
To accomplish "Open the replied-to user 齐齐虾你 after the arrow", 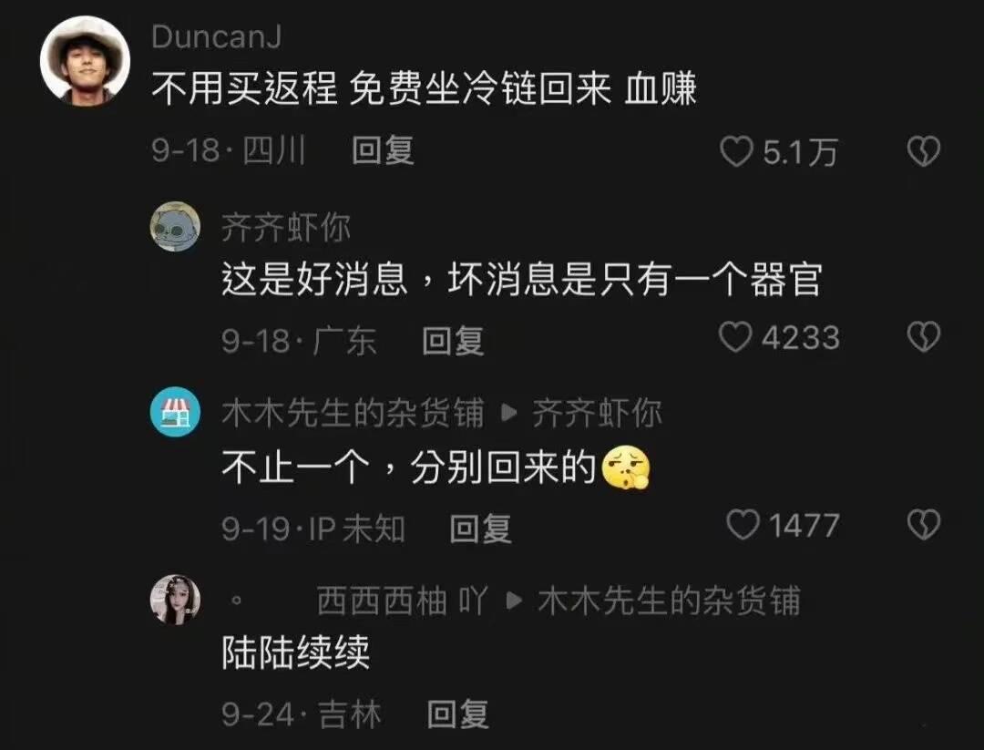I will pyautogui.click(x=597, y=413).
